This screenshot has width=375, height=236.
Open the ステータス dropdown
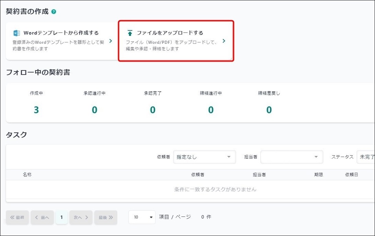coord(365,157)
